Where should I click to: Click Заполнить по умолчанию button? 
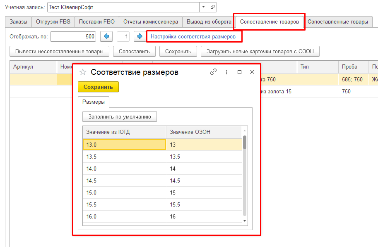(x=120, y=116)
